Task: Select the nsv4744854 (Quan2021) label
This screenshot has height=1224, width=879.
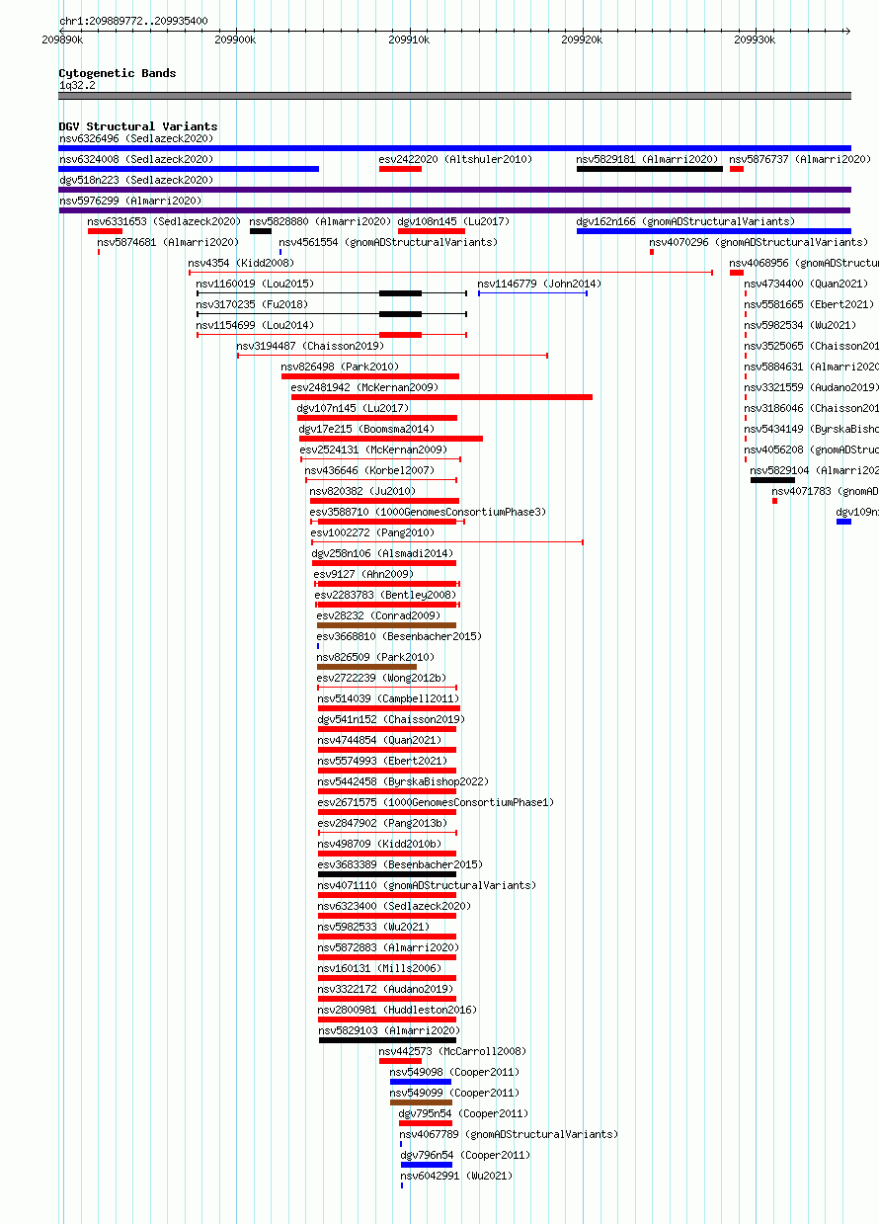Action: point(380,740)
